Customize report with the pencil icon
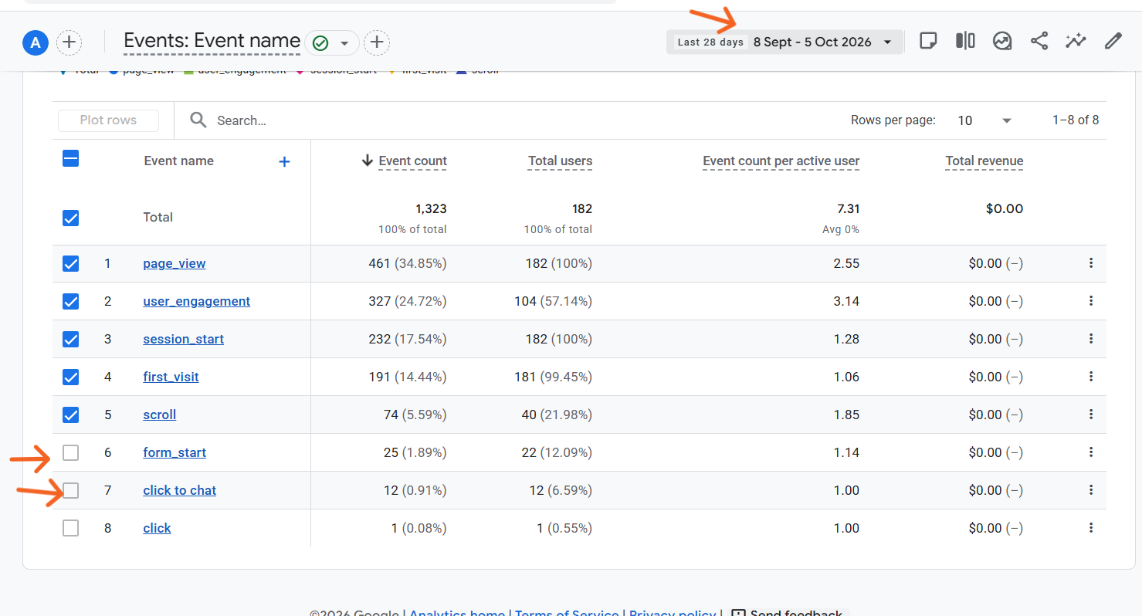 pos(1113,41)
